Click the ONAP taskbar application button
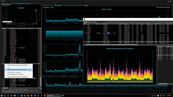This screenshot has height=97, width=173. coord(54,96)
